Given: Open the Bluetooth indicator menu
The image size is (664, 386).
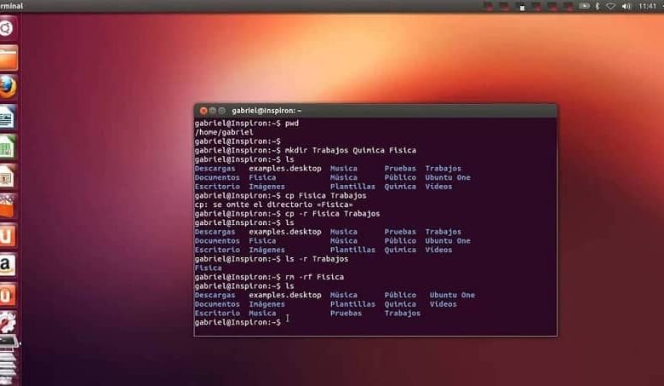Looking at the screenshot, I should tap(597, 6).
